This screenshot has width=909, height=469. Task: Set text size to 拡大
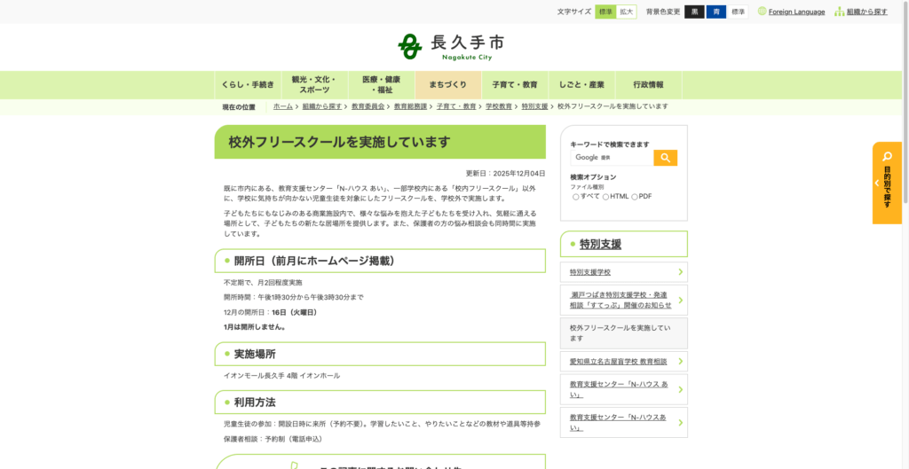coord(626,12)
